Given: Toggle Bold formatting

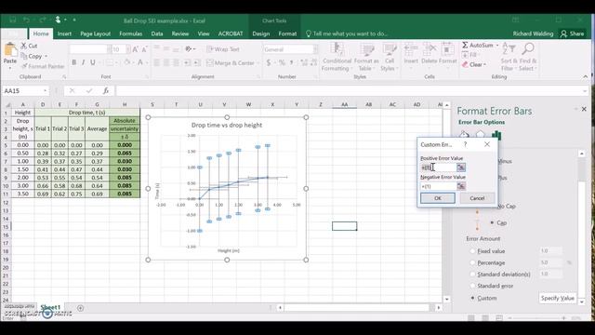Looking at the screenshot, I should point(74,62).
